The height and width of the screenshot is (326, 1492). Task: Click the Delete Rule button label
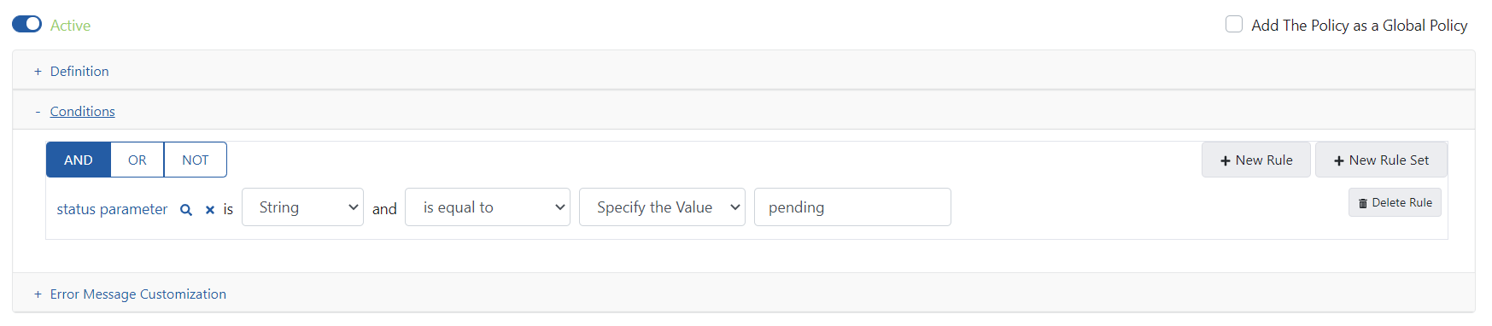[x=1402, y=203]
